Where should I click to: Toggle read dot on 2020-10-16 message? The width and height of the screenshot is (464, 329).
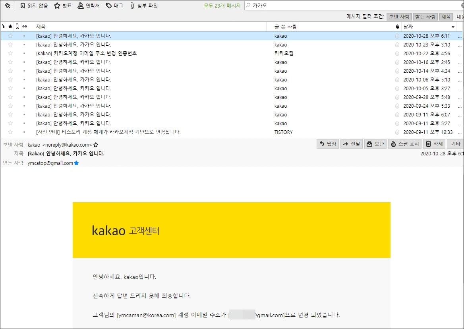[24, 62]
